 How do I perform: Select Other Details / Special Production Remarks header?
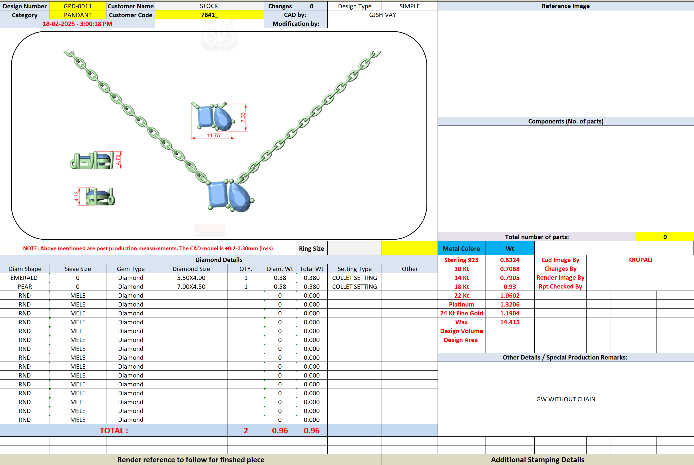click(x=565, y=357)
